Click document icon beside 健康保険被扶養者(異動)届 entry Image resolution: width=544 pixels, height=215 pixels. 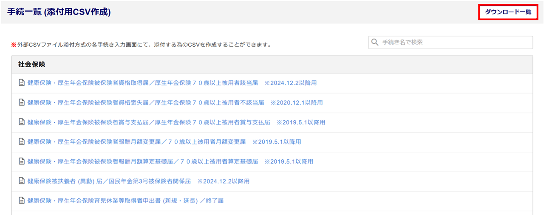[22, 181]
